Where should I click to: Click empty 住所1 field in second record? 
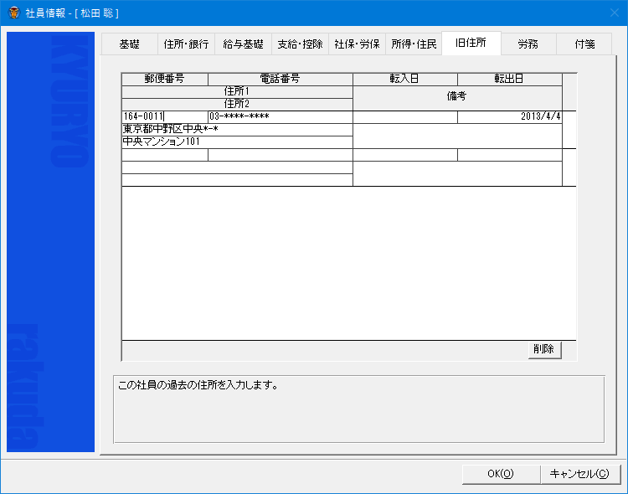pos(237,167)
